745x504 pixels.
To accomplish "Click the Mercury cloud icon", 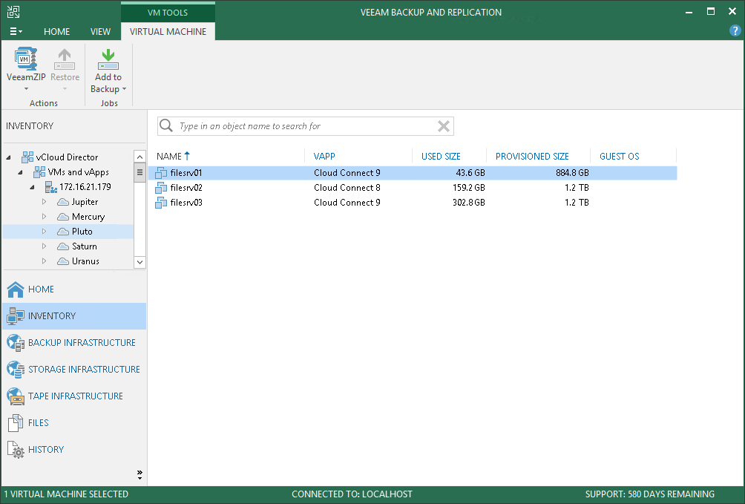I will pyautogui.click(x=63, y=217).
